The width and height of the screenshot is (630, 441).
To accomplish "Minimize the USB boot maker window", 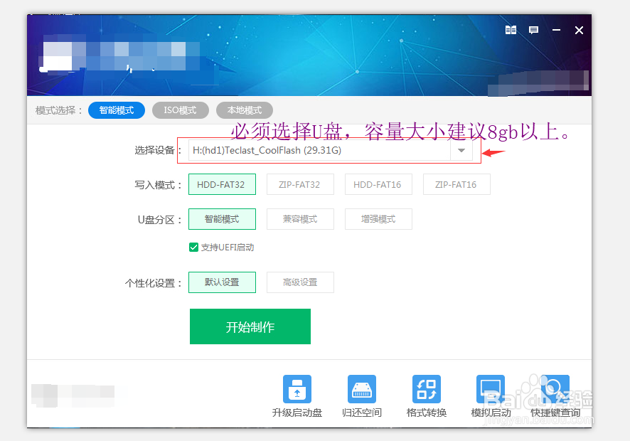I will click(x=556, y=30).
